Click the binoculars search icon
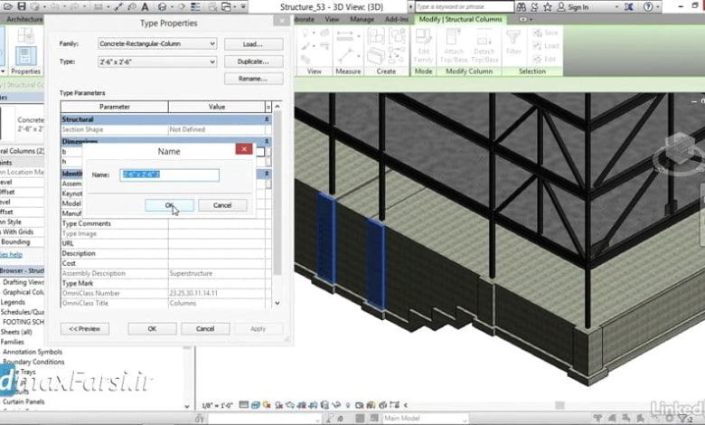 (521, 6)
